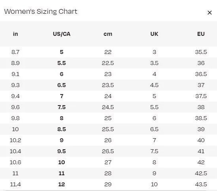Screen dimensions: 217x191
Task: Click the US/CA column header
Action: point(62,34)
